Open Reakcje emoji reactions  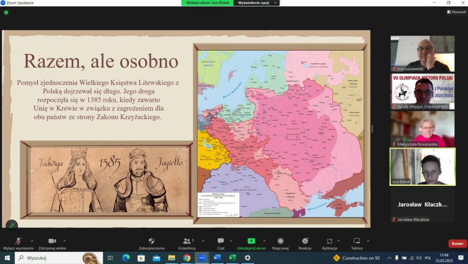tap(305, 241)
